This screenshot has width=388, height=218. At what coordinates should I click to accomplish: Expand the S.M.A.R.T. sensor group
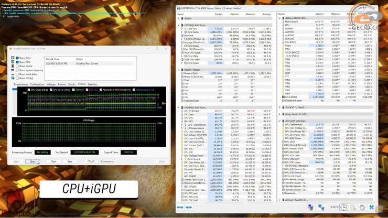point(280,107)
